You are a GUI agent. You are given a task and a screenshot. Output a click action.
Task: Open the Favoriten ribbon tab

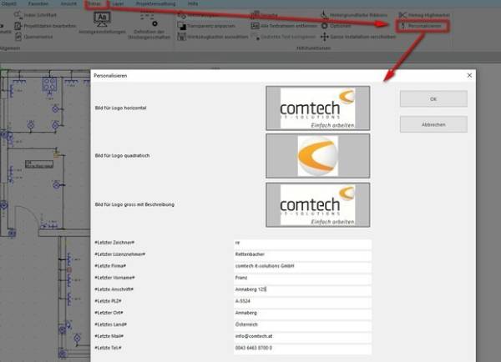(38, 4)
